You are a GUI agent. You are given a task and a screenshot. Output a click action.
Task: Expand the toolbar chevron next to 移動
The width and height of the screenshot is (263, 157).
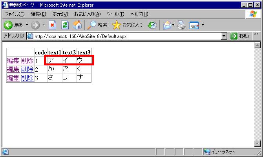256,34
